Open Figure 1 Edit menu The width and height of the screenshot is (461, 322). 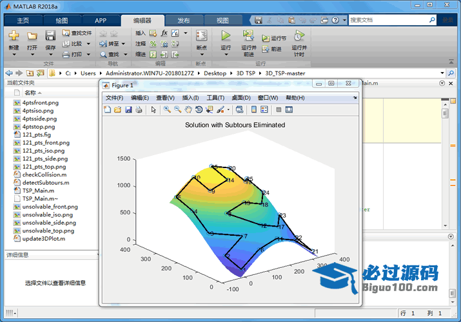140,98
